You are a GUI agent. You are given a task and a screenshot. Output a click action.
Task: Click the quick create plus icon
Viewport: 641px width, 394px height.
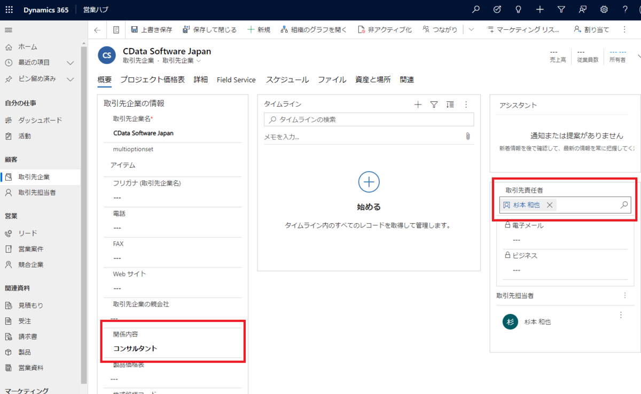coord(540,10)
